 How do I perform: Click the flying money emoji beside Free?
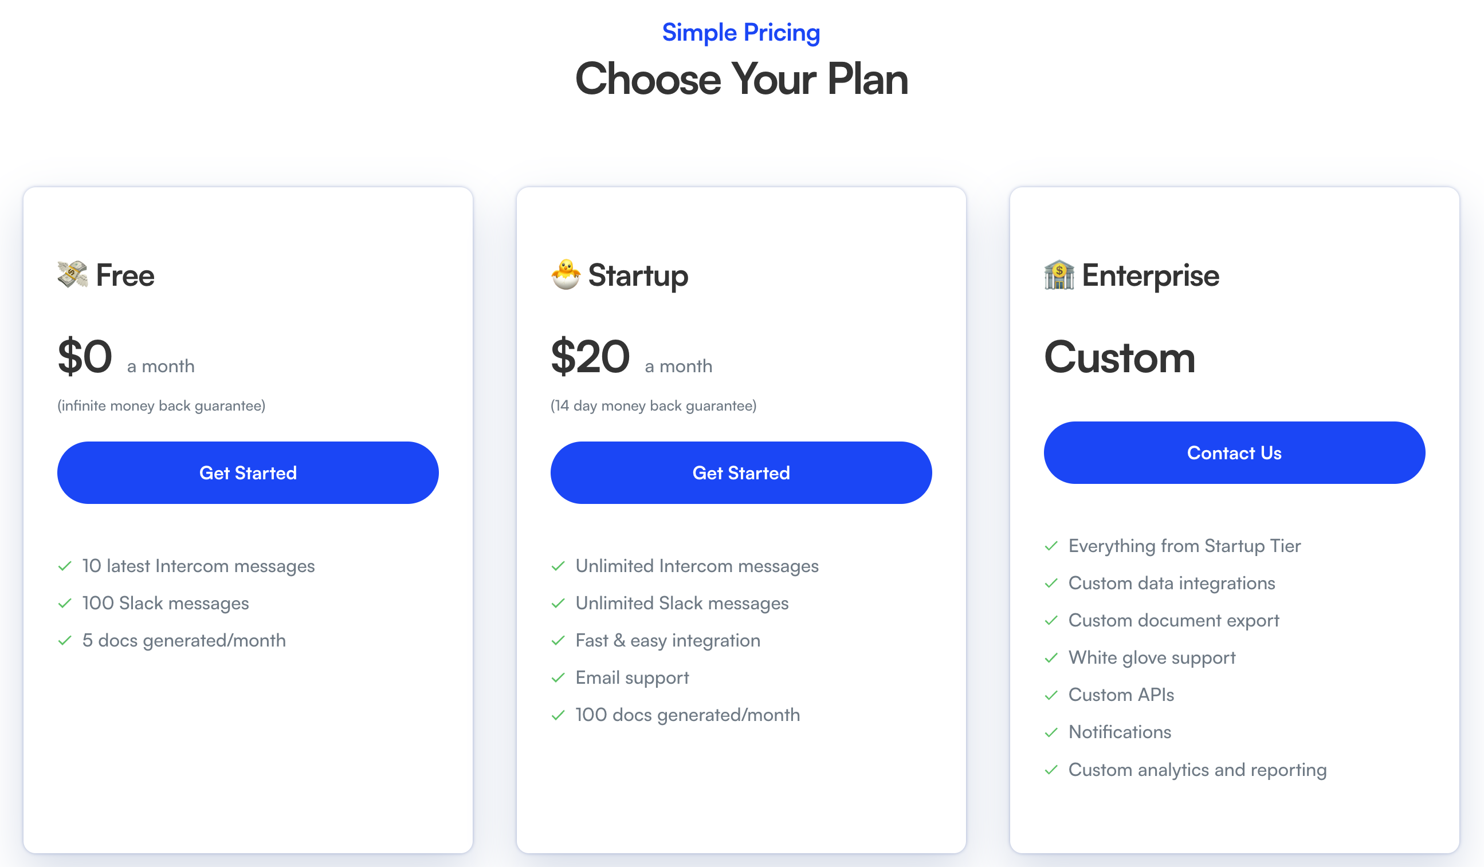tap(72, 274)
